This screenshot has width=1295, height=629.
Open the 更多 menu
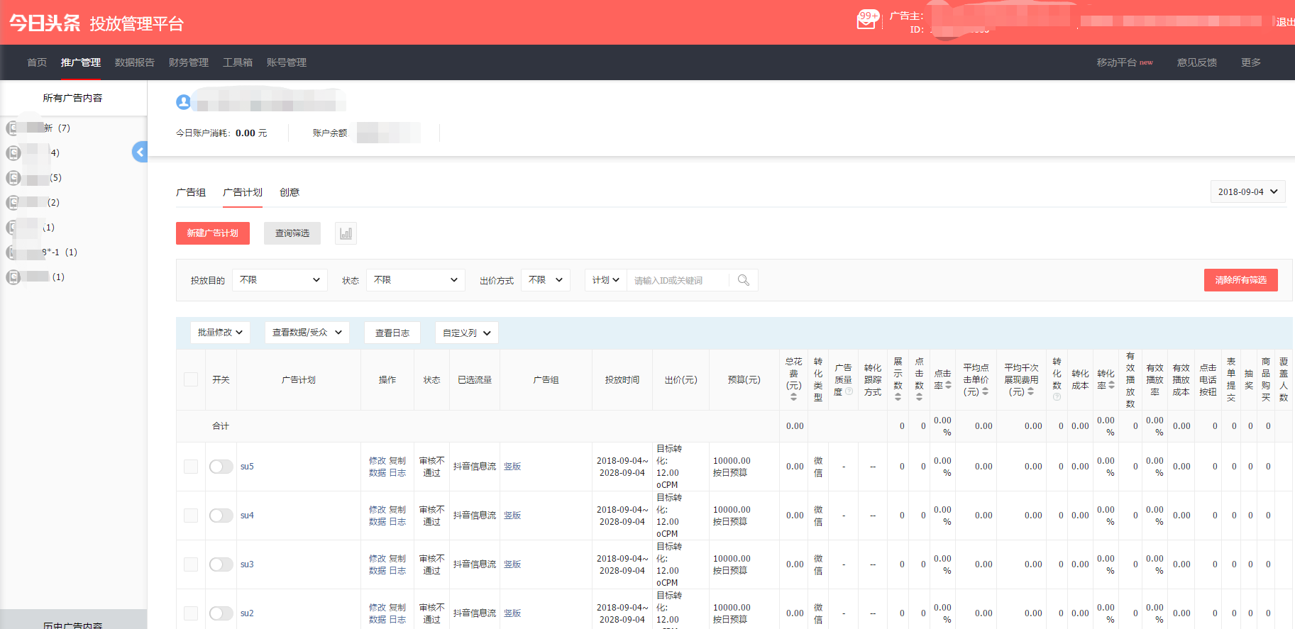tap(1251, 62)
